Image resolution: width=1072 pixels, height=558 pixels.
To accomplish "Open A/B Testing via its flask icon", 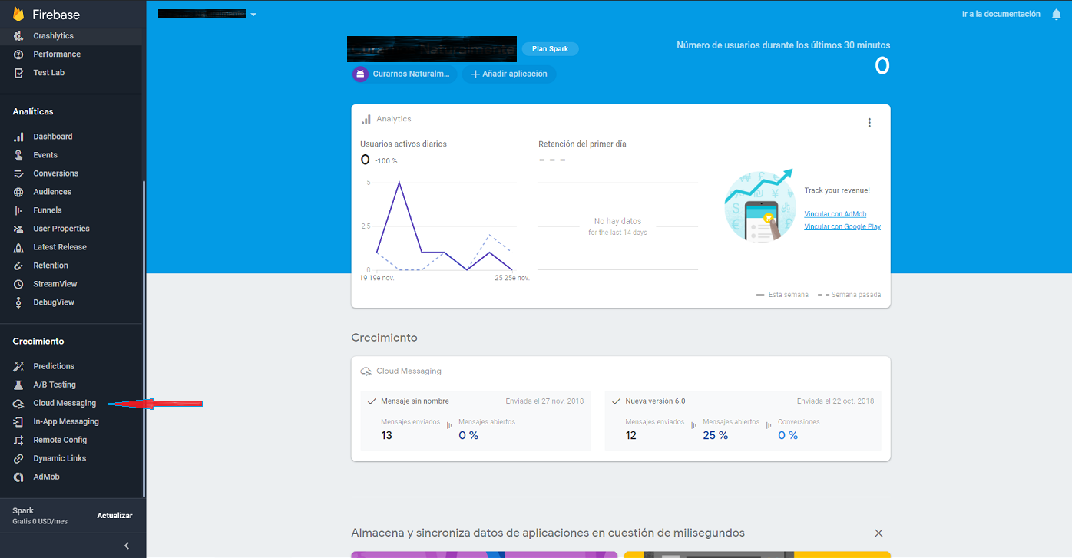I will click(19, 385).
